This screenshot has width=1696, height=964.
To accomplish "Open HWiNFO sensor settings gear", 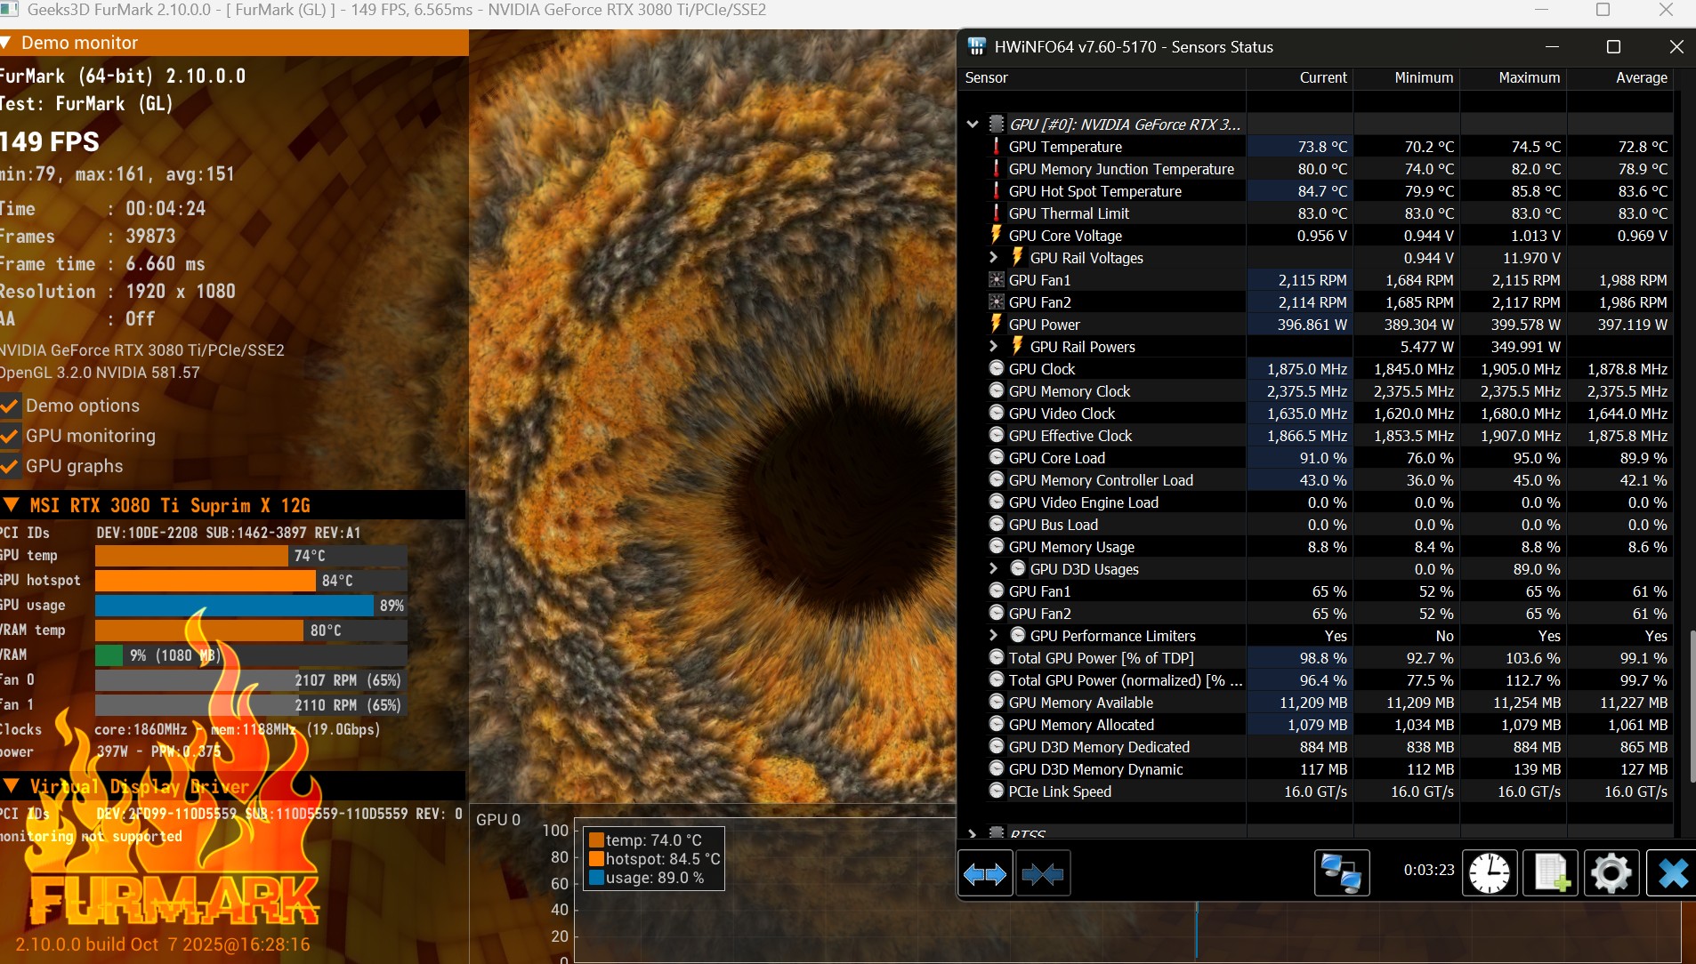I will click(x=1611, y=874).
